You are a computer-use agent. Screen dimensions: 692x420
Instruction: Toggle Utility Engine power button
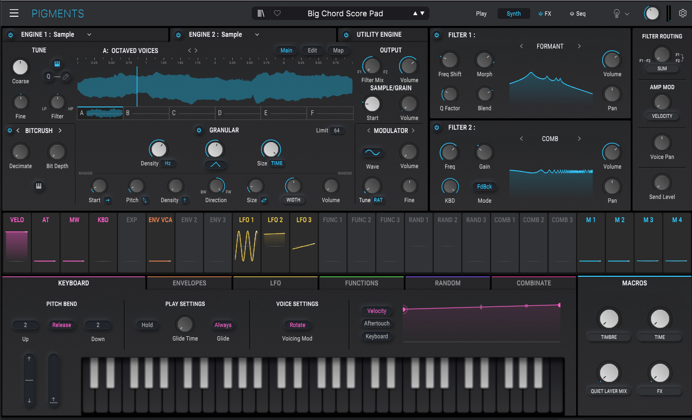pos(346,35)
